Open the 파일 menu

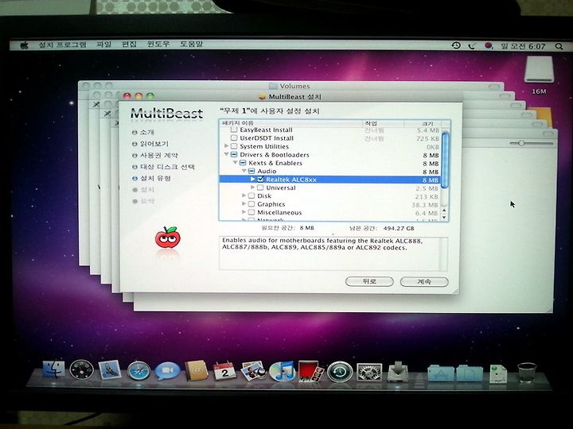point(103,44)
